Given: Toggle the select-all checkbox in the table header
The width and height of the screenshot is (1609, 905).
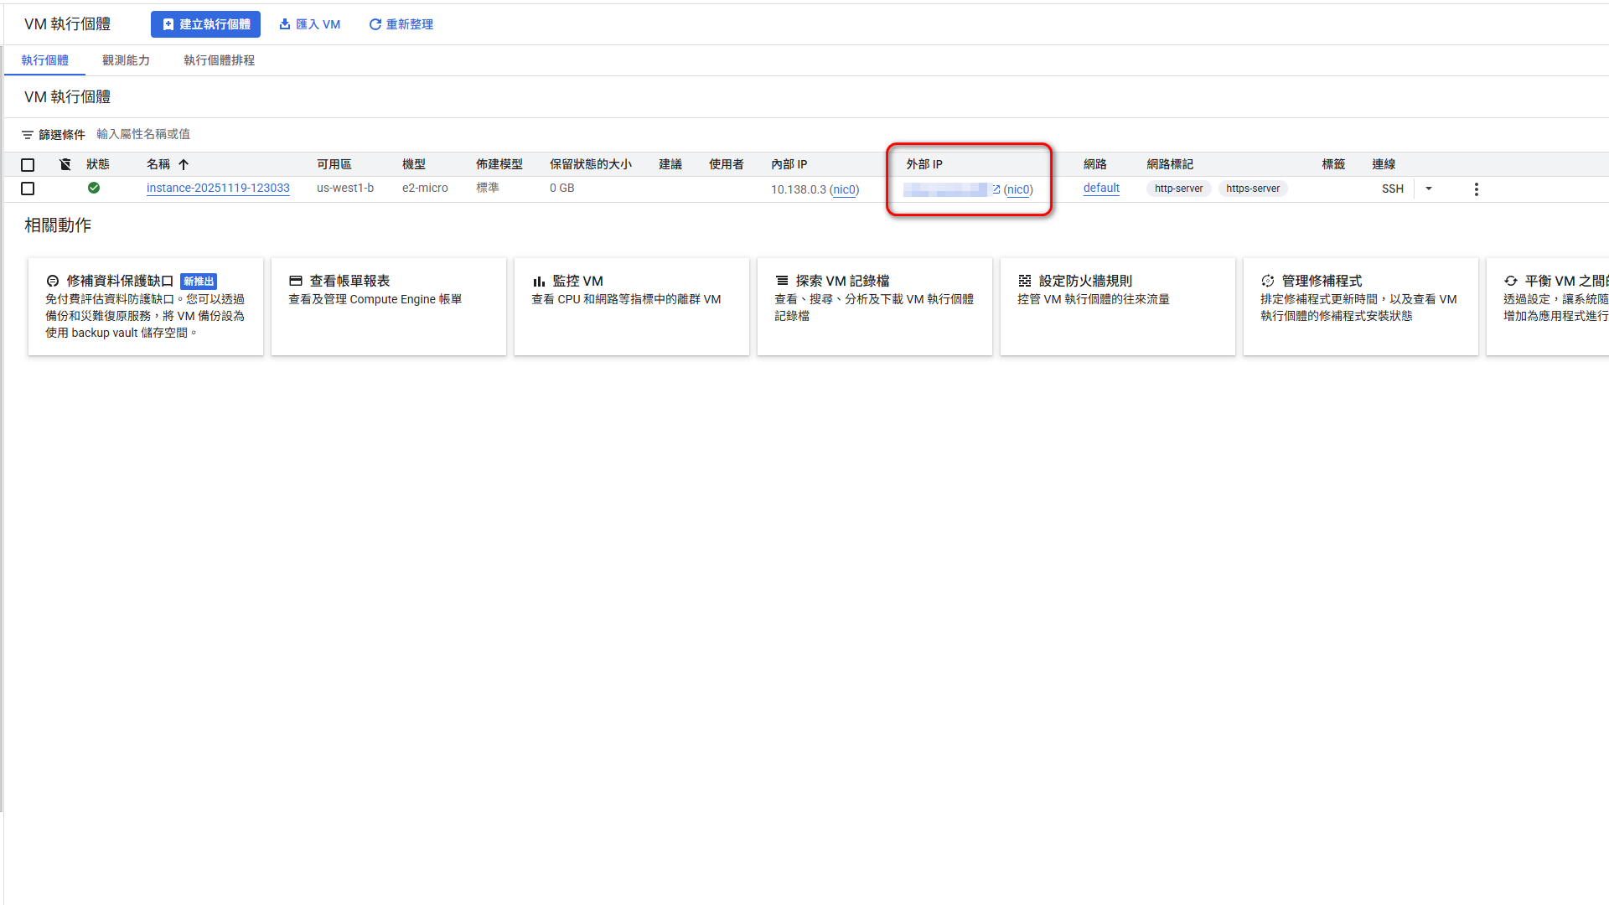Looking at the screenshot, I should coord(28,164).
